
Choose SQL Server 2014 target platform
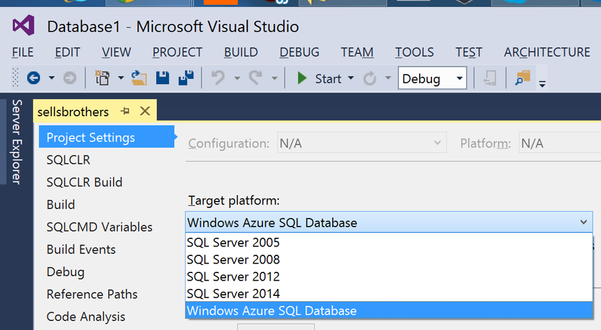(389, 294)
